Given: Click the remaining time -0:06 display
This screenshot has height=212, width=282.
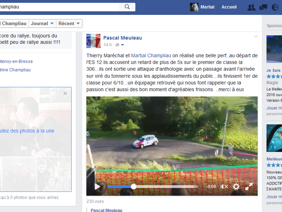Looking at the screenshot, I should coord(211,187).
